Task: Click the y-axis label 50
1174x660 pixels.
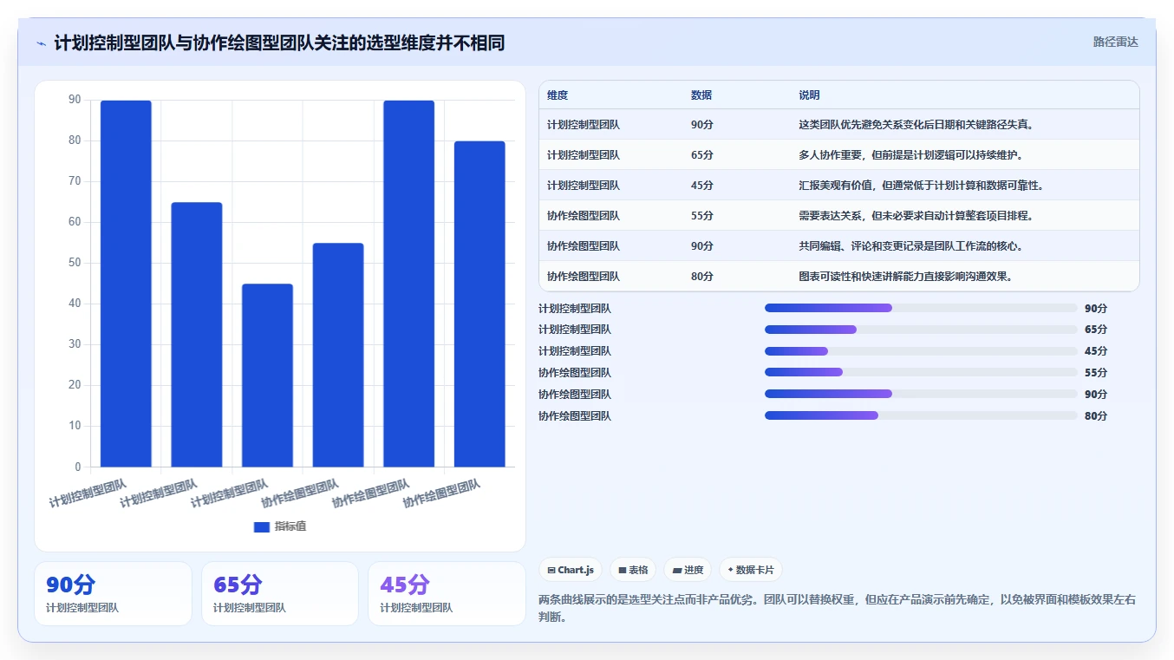Action: (75, 263)
